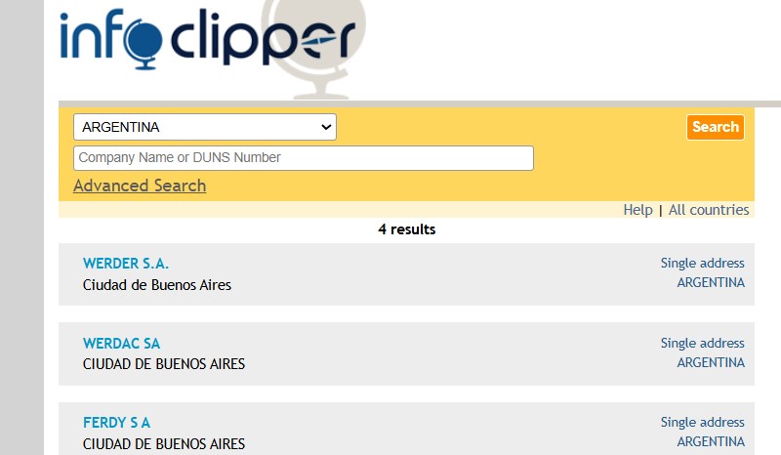This screenshot has height=455, width=781.
Task: Click 'Ciudad de Buenos Aires' under WERDER S.A.
Action: pyautogui.click(x=157, y=285)
